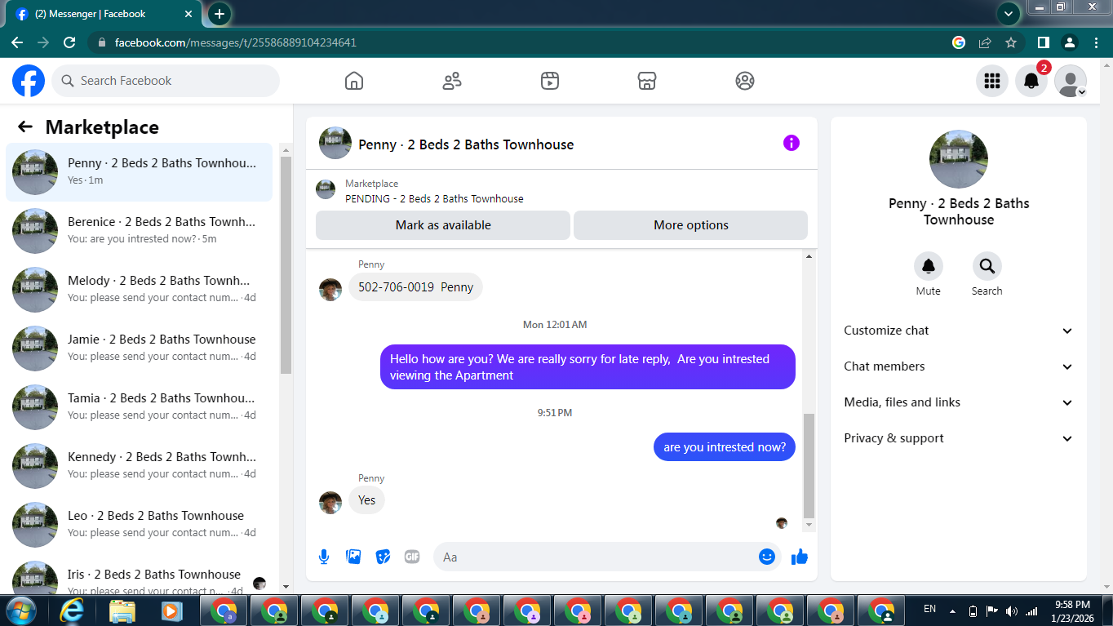Reload the page in Chrome
Screen dimensions: 1113x626
coord(69,42)
